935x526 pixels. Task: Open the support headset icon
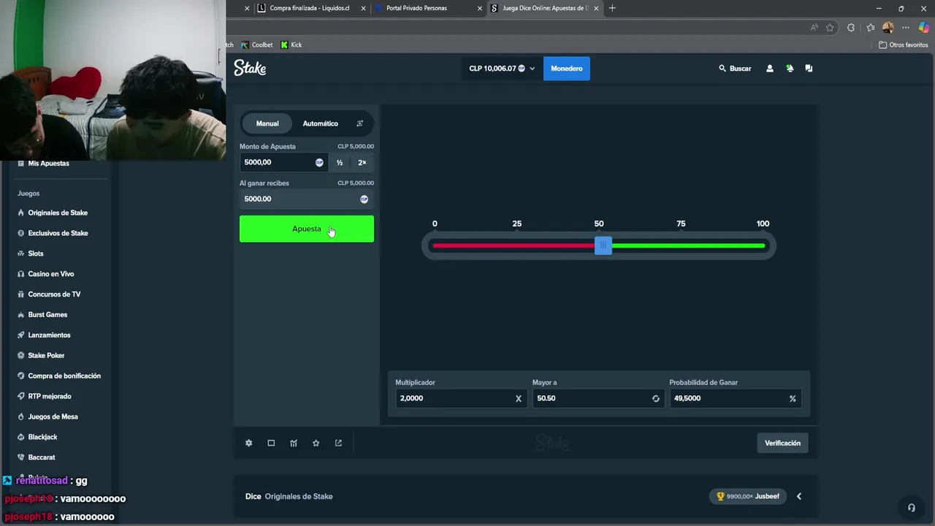click(x=911, y=508)
